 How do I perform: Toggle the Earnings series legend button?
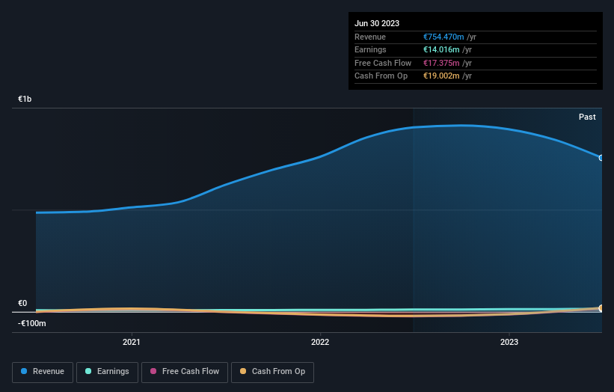(107, 372)
